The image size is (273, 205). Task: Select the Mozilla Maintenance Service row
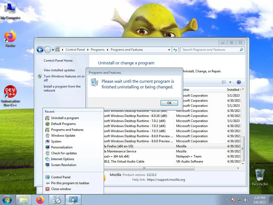pos(172,151)
